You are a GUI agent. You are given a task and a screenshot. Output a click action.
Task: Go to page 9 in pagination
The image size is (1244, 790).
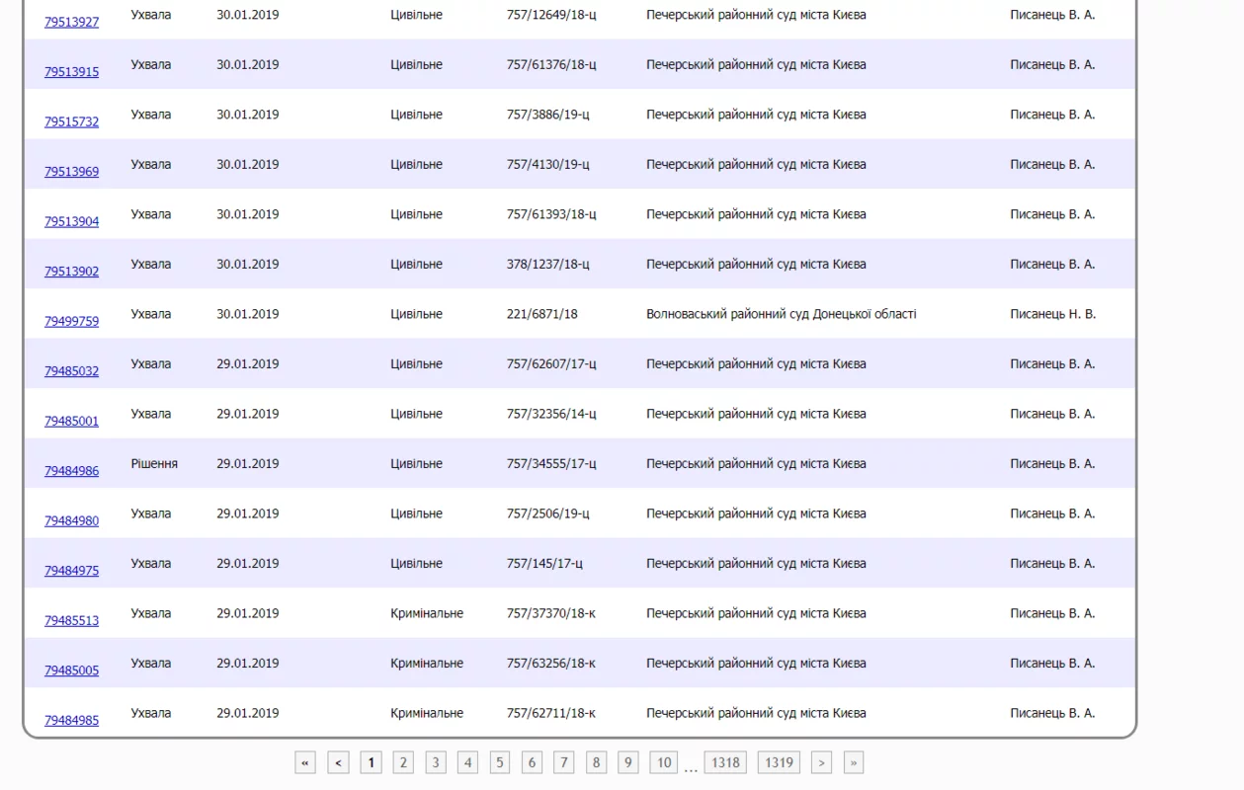click(x=628, y=762)
